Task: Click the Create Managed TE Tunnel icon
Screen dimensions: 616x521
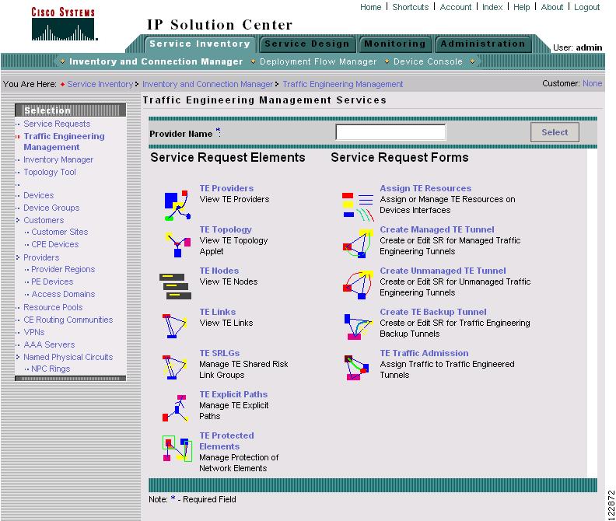Action: [x=358, y=243]
